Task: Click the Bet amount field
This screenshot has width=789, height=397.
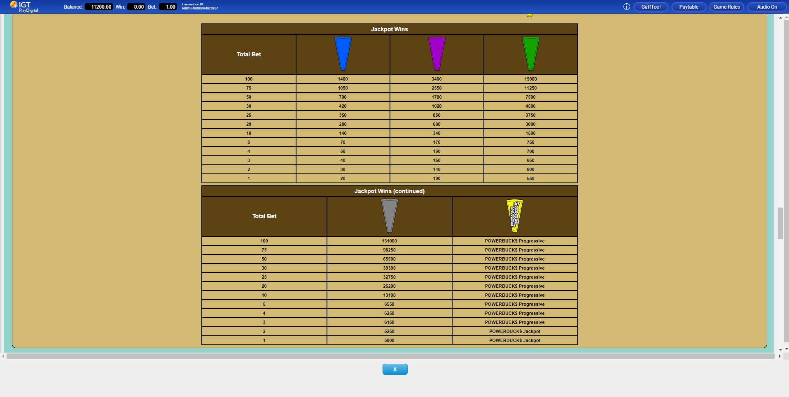Action: pyautogui.click(x=168, y=7)
